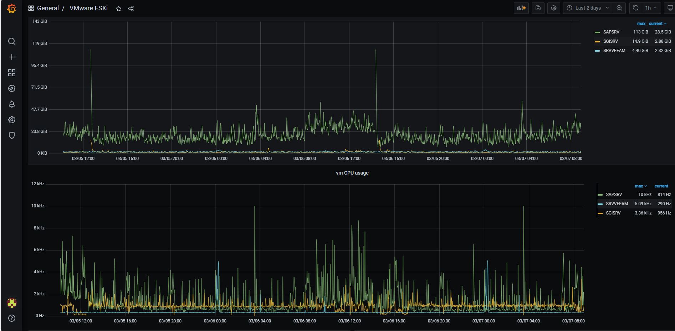Open the Last 2 days time picker
The height and width of the screenshot is (331, 675).
588,8
